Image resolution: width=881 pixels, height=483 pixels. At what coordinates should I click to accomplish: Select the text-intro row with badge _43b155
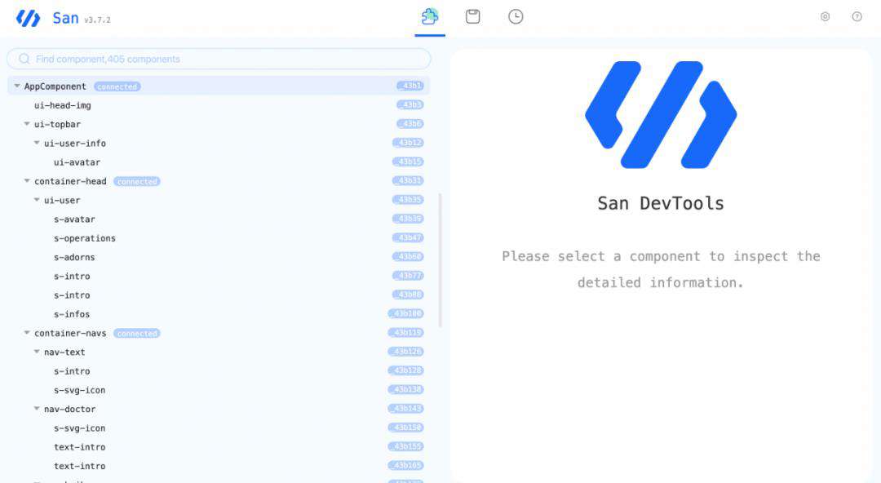pos(79,447)
